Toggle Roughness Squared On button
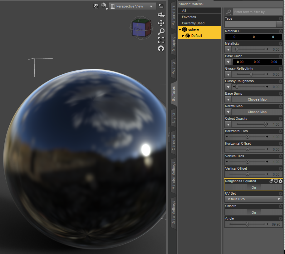The height and width of the screenshot is (254, 285). coord(253,187)
